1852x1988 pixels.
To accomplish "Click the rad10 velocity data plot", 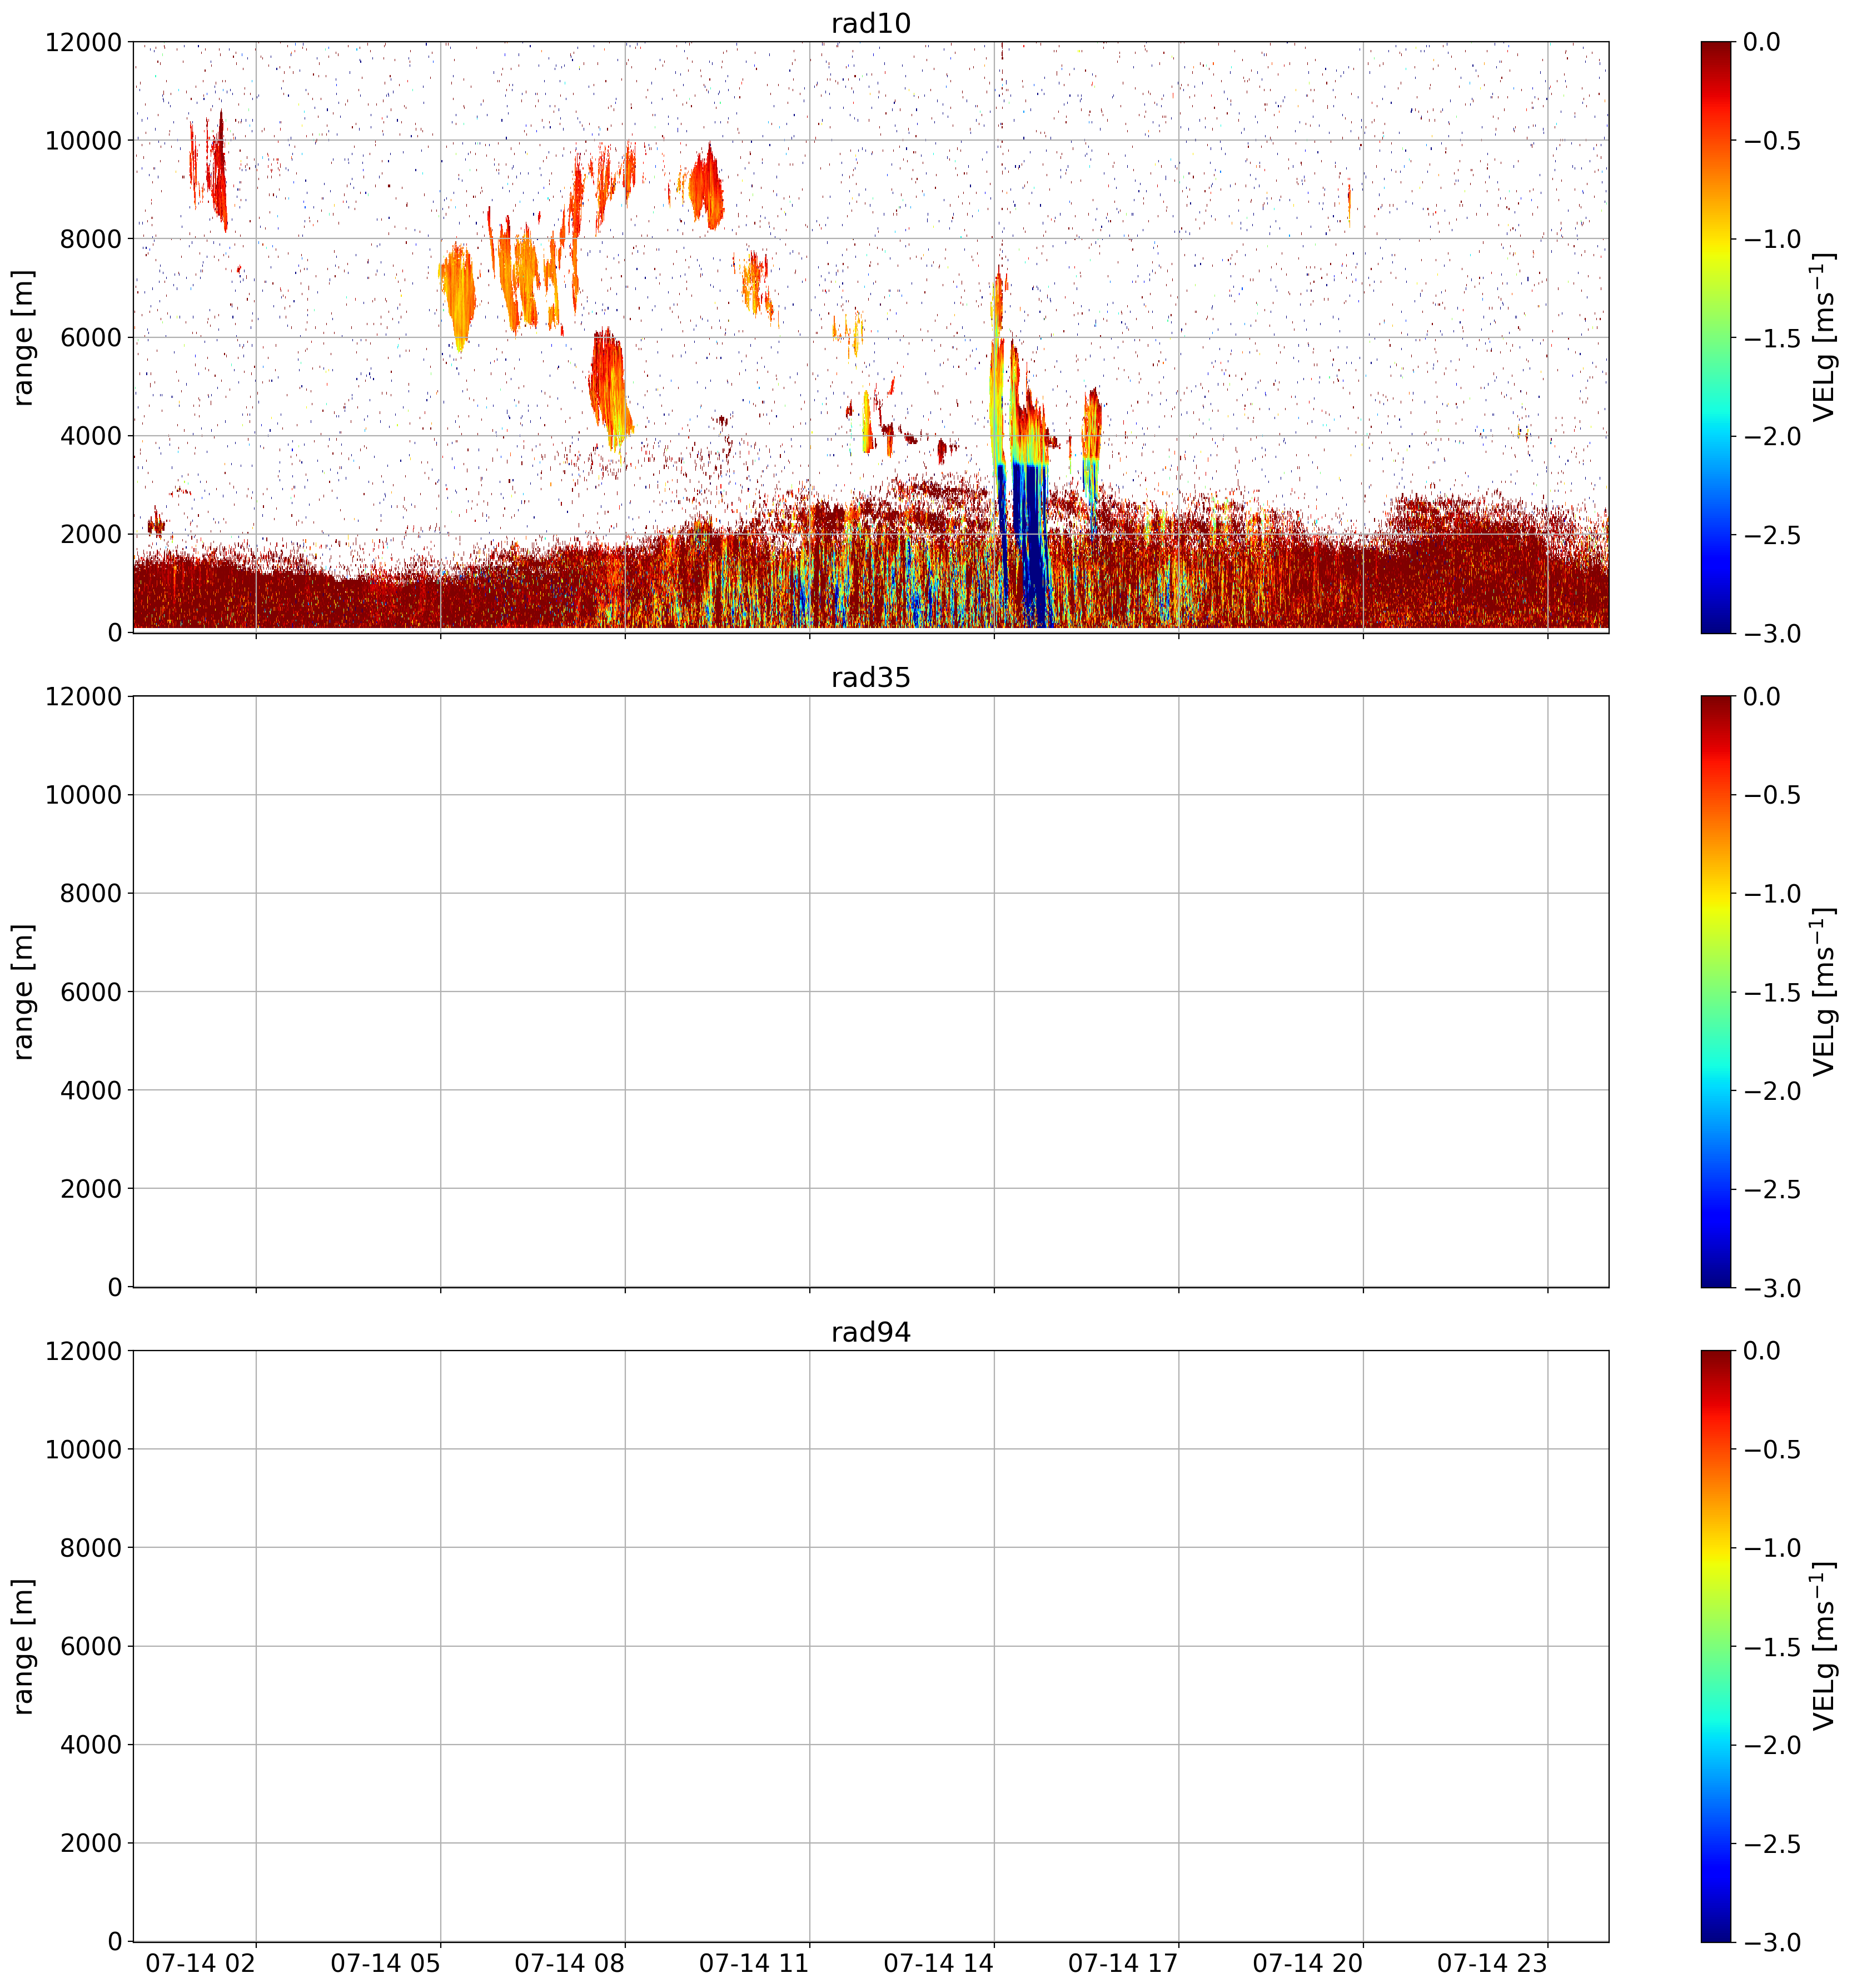I will point(871,337).
